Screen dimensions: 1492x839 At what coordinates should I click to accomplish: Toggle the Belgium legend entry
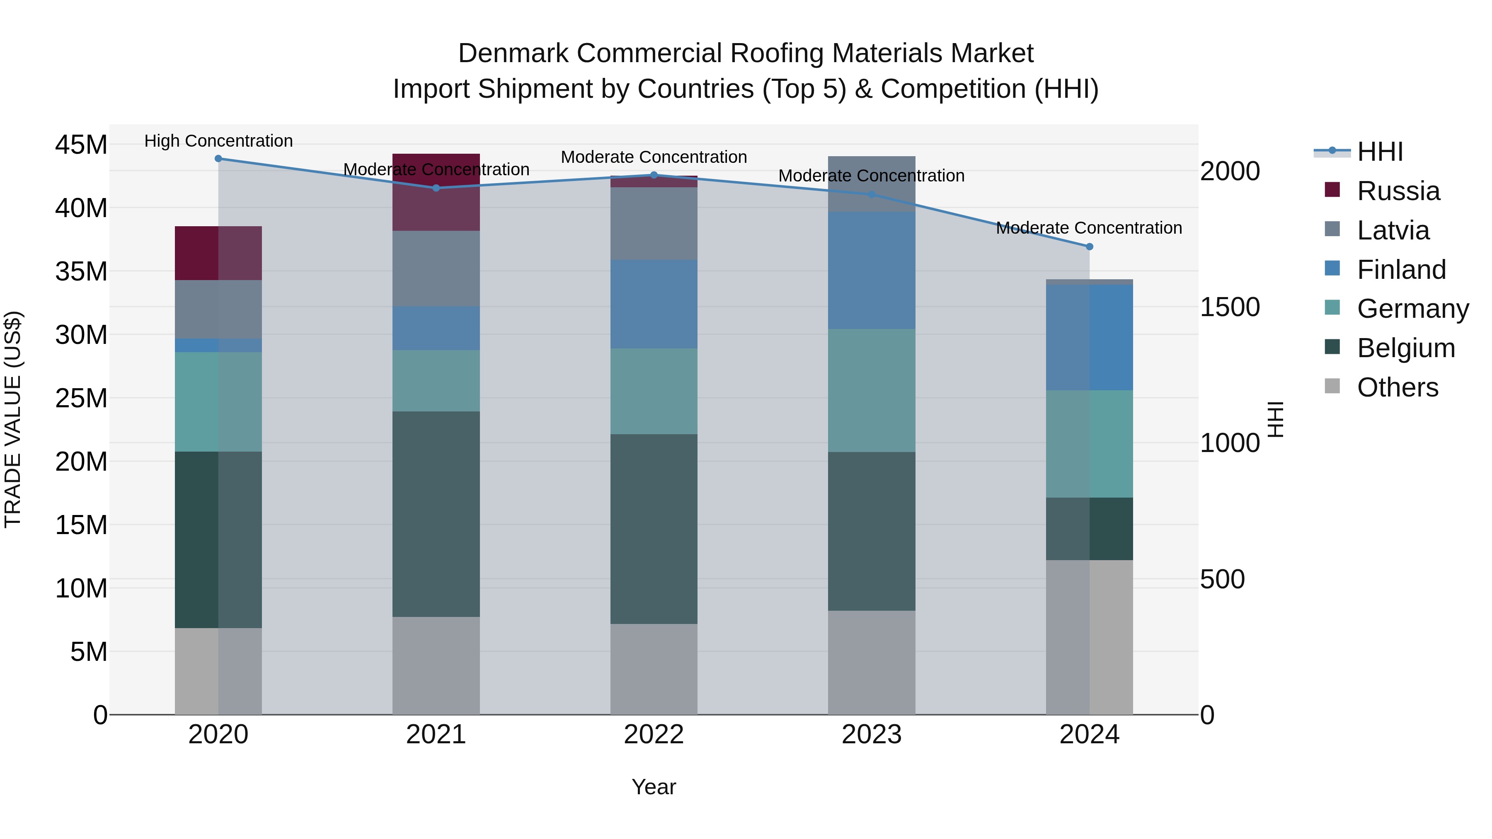point(1390,348)
